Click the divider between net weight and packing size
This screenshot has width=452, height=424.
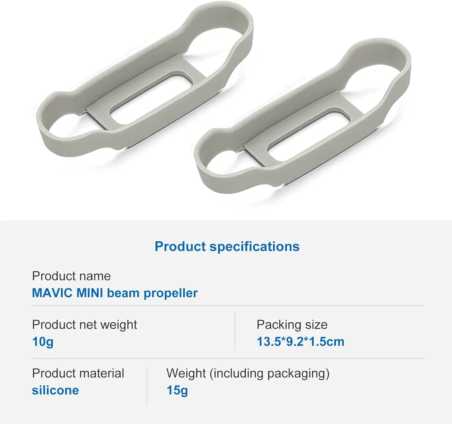(x=235, y=332)
